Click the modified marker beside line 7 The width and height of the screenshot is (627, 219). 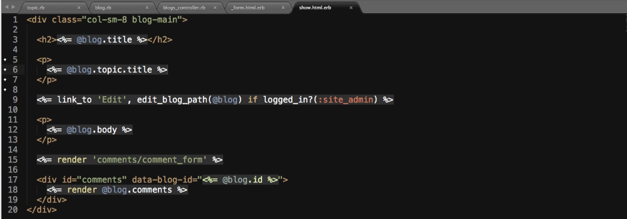pos(5,79)
